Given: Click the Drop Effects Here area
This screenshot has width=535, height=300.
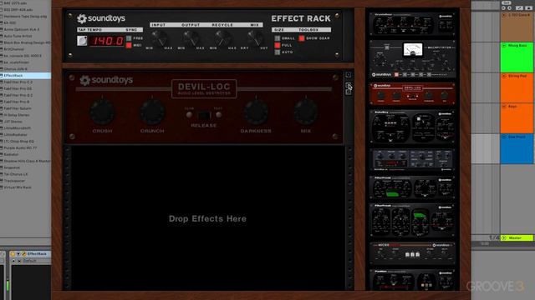Looking at the screenshot, I should [x=207, y=218].
